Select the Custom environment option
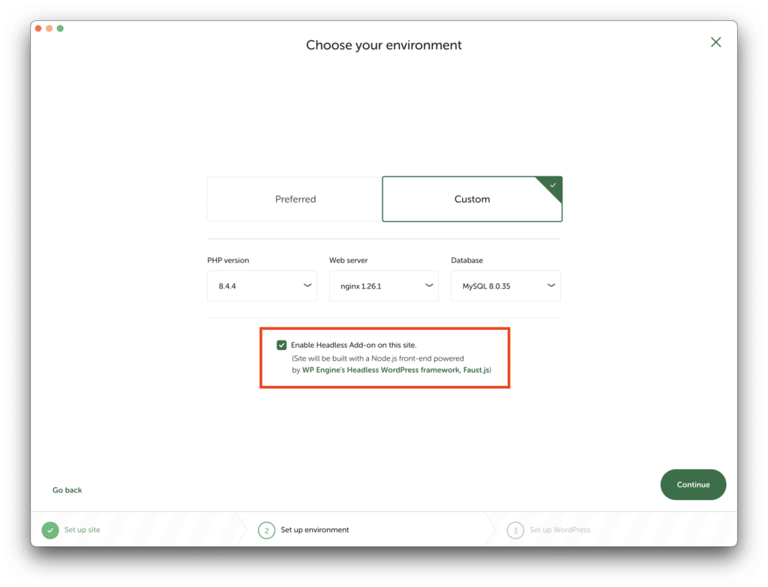The image size is (768, 587). (x=472, y=199)
